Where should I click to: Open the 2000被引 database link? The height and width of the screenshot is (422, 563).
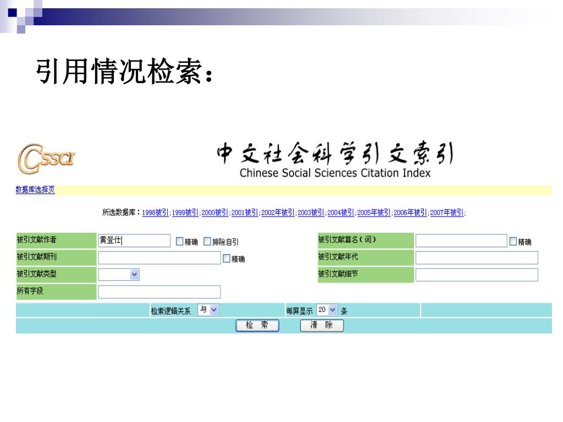[x=215, y=213]
